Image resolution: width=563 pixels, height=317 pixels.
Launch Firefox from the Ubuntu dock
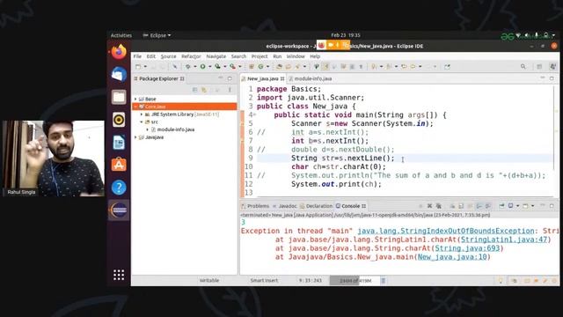point(119,52)
